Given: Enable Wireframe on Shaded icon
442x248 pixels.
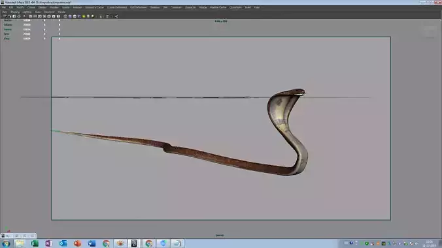Looking at the screenshot, I should point(75,16).
